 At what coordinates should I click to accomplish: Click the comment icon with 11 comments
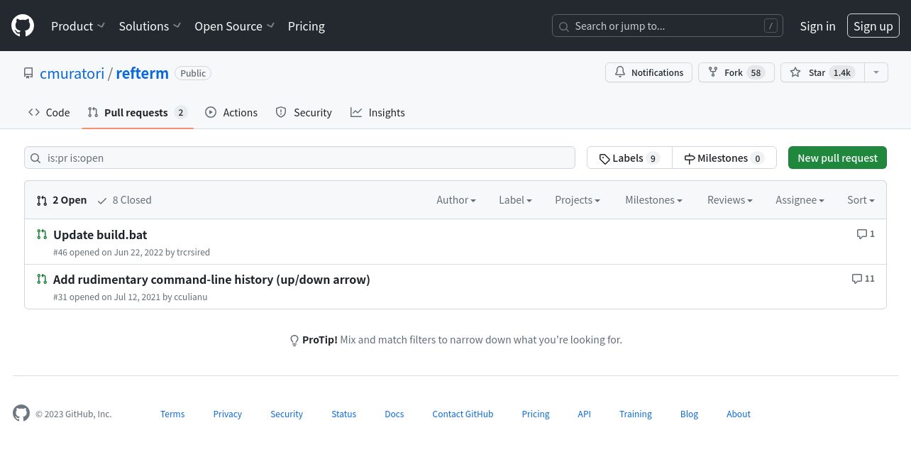857,279
